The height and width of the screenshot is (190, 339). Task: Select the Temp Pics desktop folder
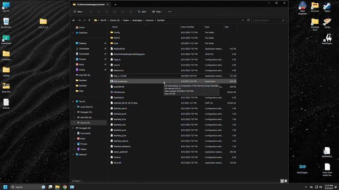click(x=6, y=88)
